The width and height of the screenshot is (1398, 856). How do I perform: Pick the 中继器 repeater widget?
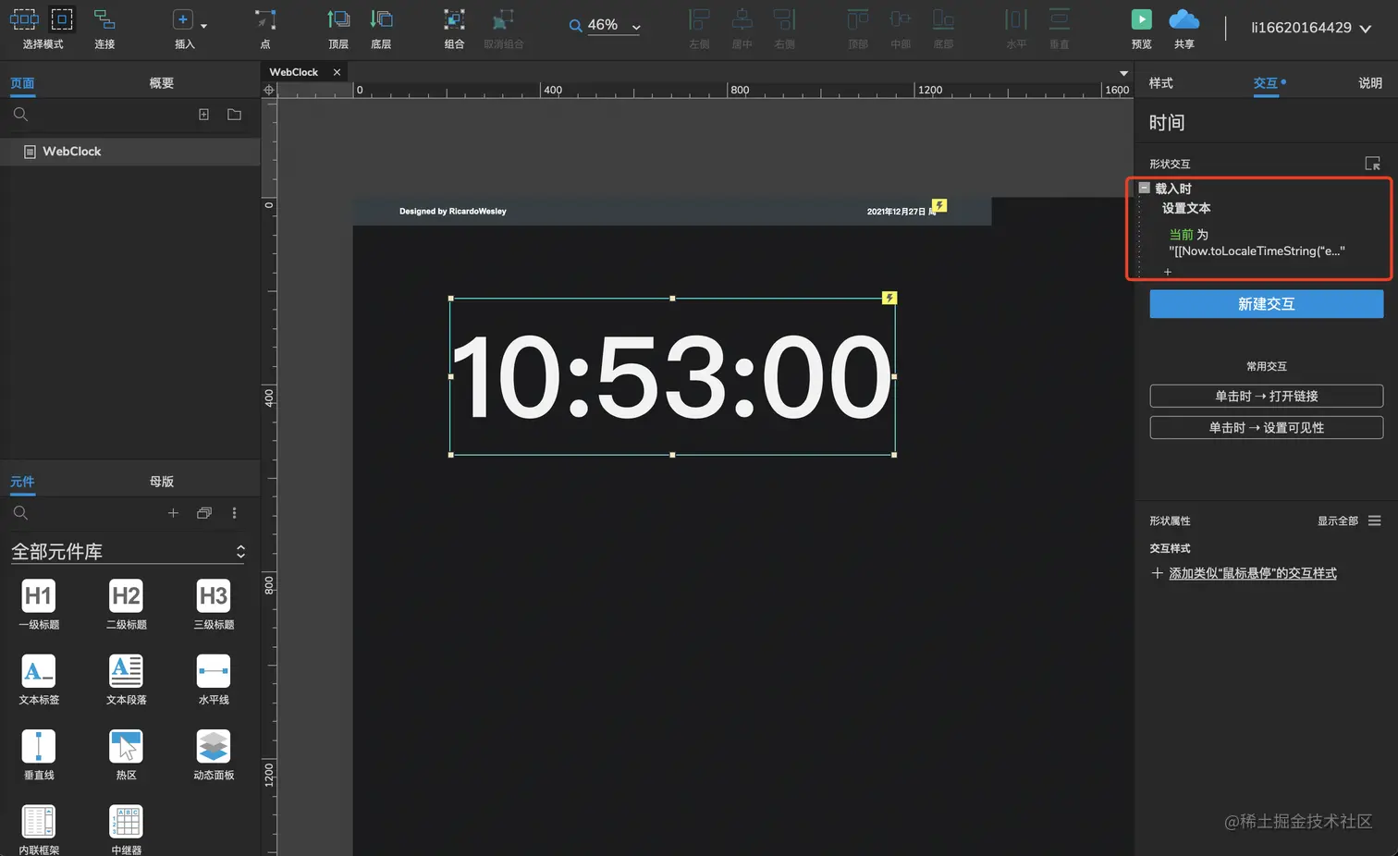[x=127, y=829]
